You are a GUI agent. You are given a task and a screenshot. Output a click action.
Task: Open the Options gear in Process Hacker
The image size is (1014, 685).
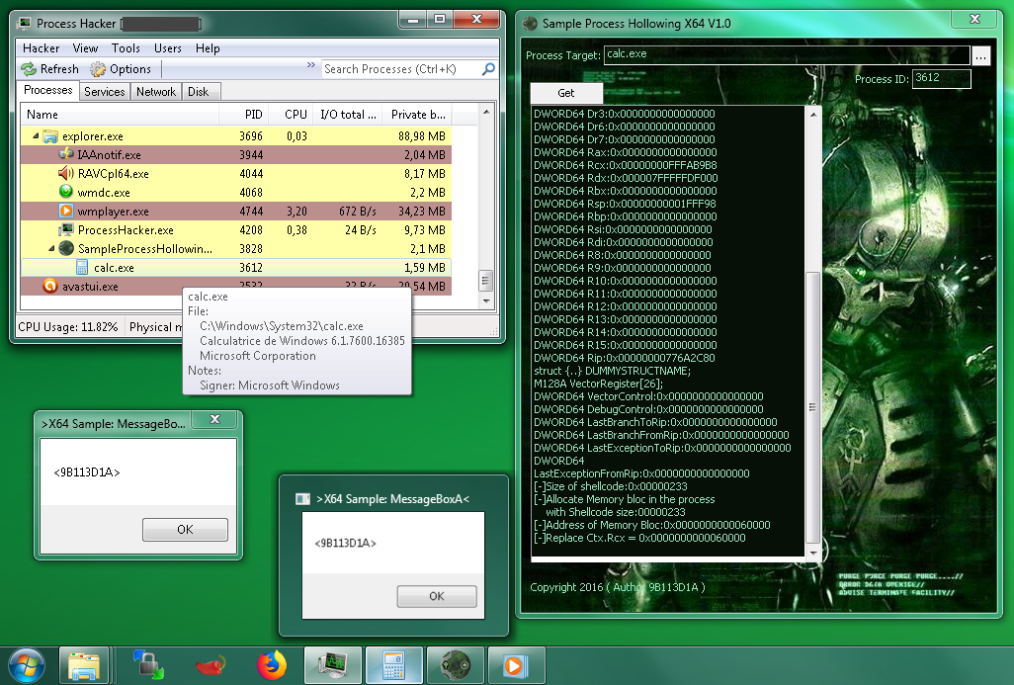98,69
